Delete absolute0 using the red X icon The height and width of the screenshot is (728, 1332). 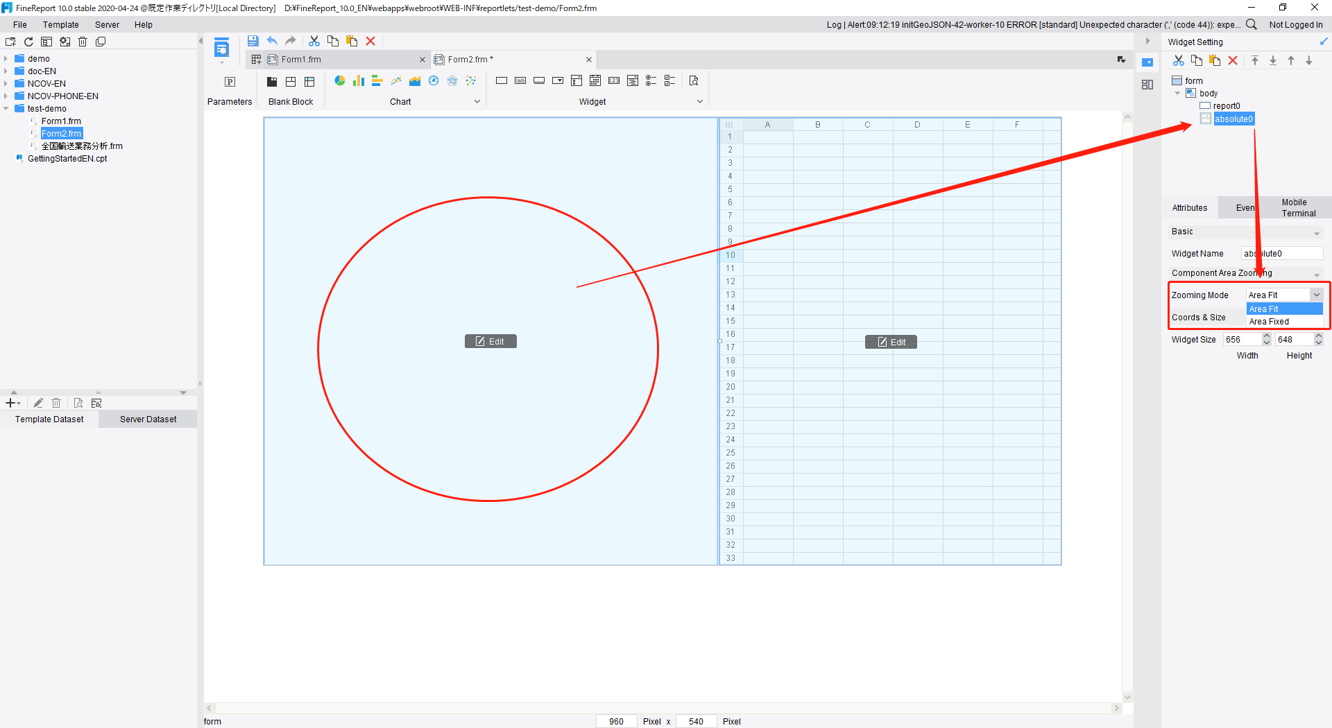click(x=1233, y=61)
